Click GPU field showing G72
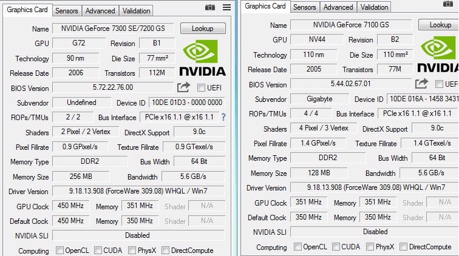The image size is (459, 256). [79, 43]
